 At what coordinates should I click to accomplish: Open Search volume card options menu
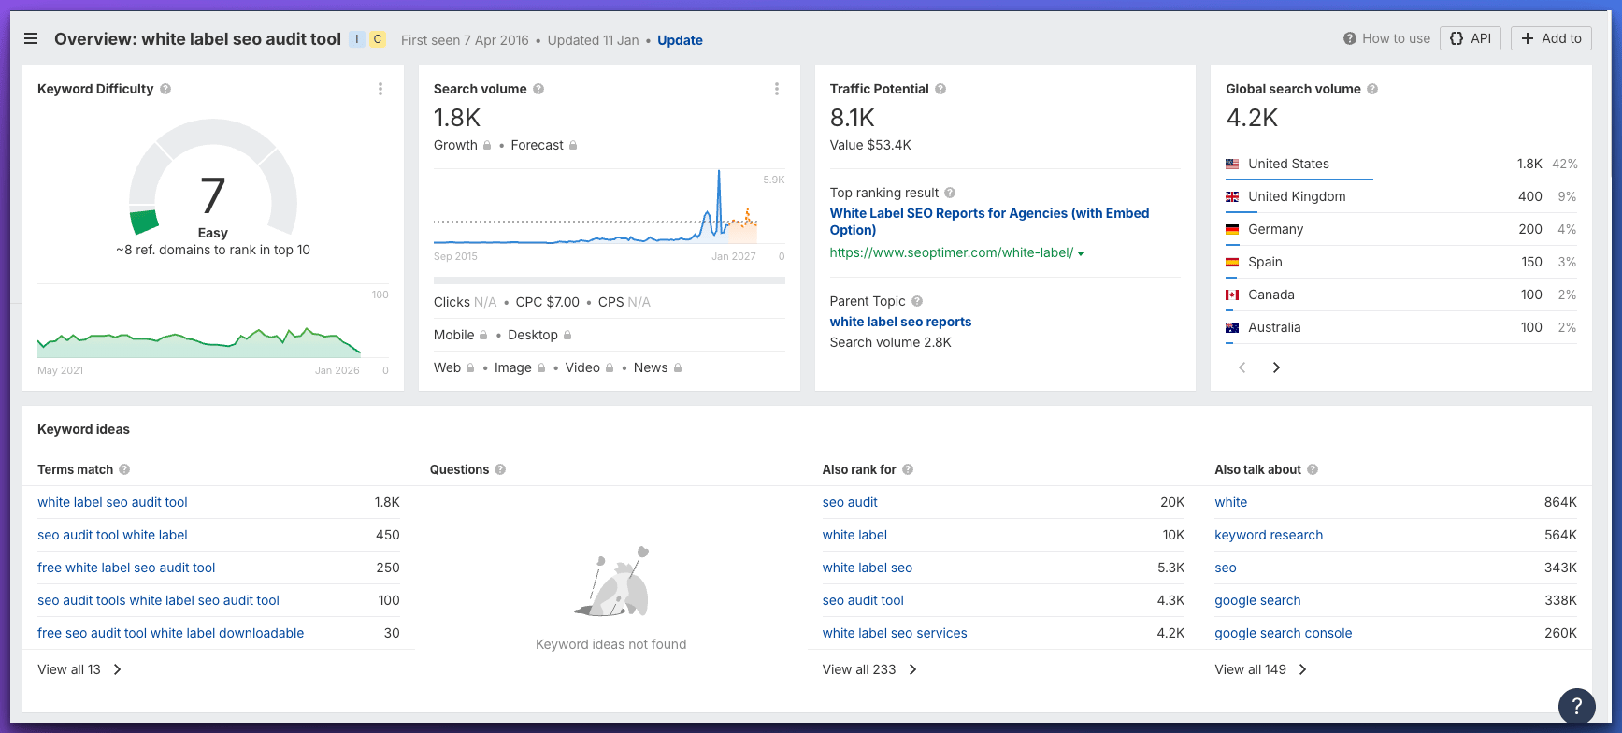point(777,89)
